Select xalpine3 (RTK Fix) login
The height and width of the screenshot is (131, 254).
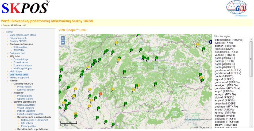coord(225,100)
